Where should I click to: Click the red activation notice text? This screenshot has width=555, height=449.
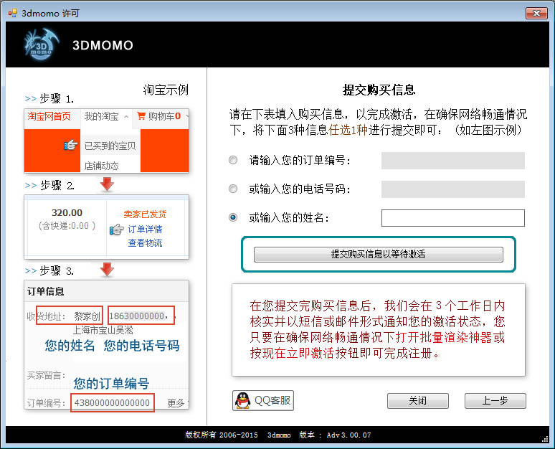click(377, 329)
